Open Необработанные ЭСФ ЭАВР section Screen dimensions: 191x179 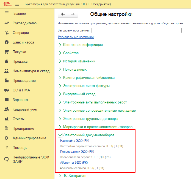(31, 159)
